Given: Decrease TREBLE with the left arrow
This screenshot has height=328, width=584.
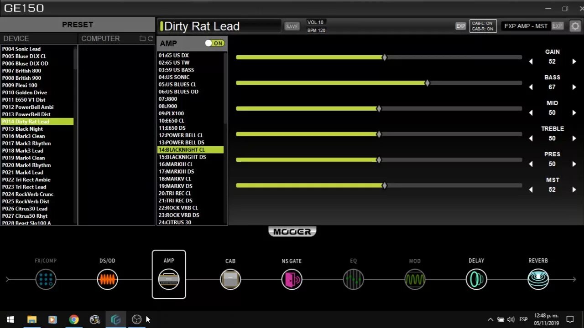Looking at the screenshot, I should tap(531, 138).
